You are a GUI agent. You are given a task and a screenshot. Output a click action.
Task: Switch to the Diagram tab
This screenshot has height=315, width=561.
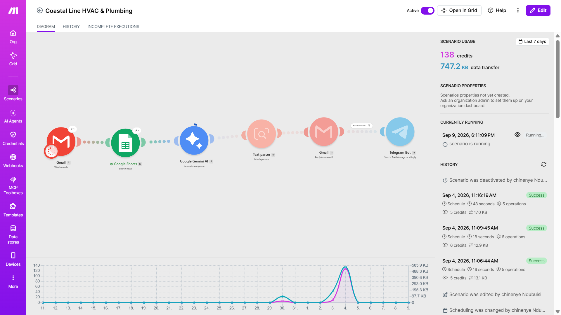coord(46,27)
